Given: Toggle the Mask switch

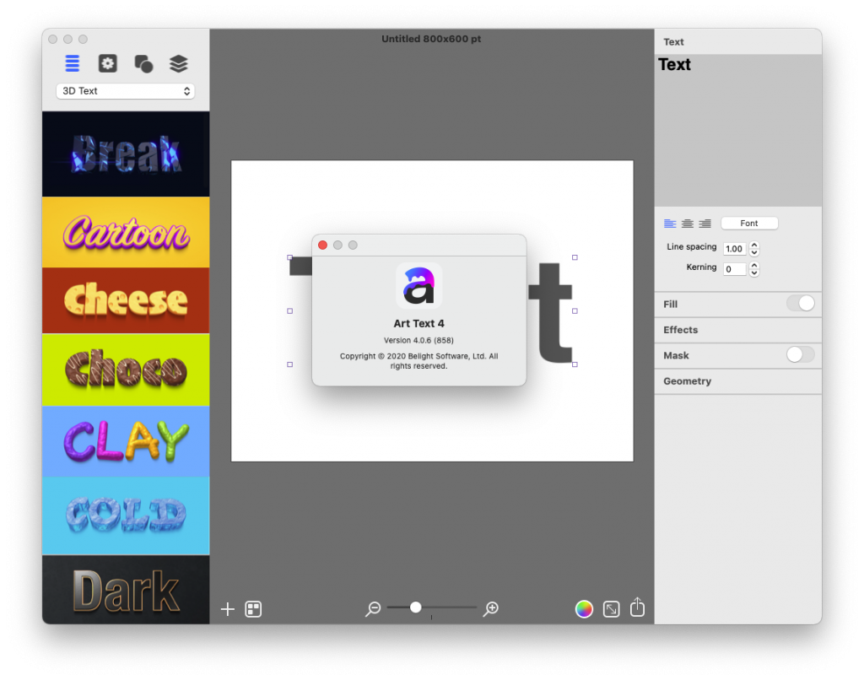Looking at the screenshot, I should [x=801, y=355].
